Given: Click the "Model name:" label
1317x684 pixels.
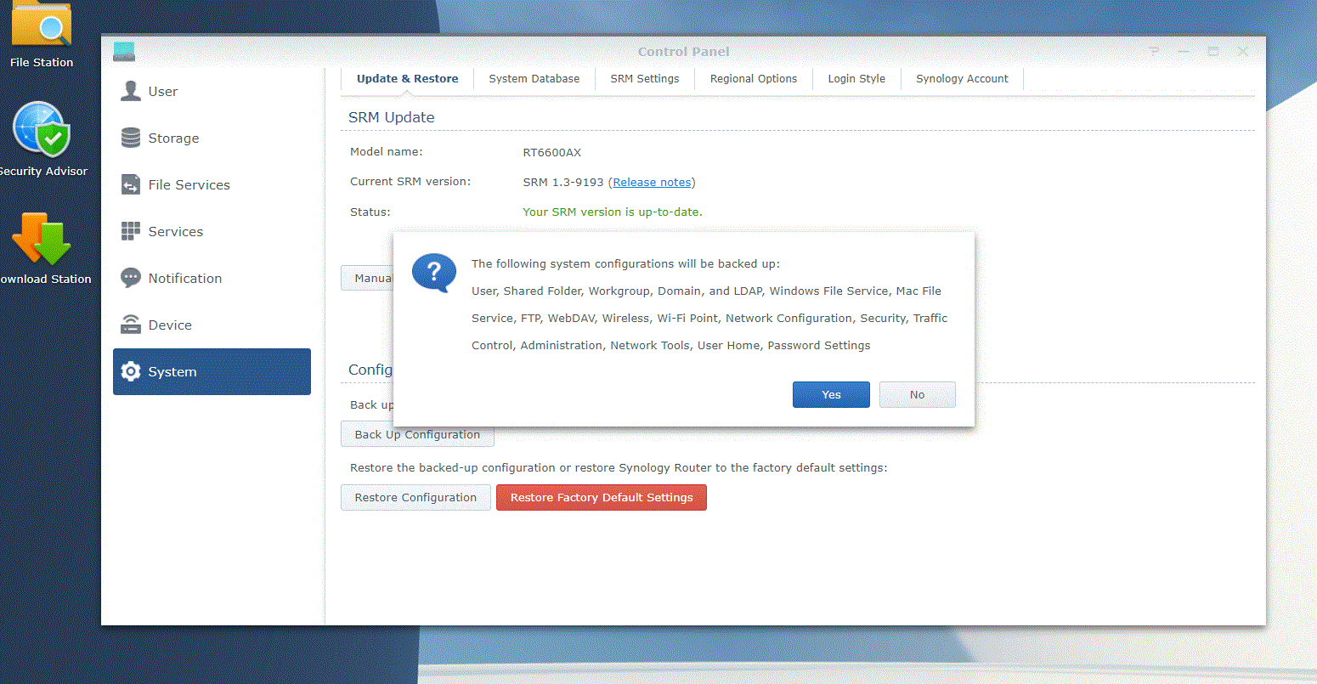Looking at the screenshot, I should coord(387,152).
